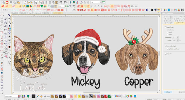Click the Save button in properties panel

pyautogui.click(x=180, y=92)
